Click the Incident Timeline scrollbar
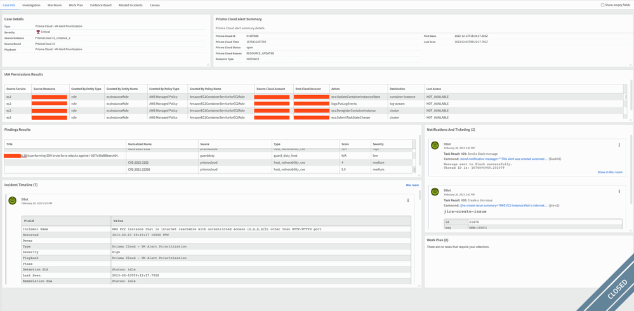The width and height of the screenshot is (634, 311). (x=419, y=195)
